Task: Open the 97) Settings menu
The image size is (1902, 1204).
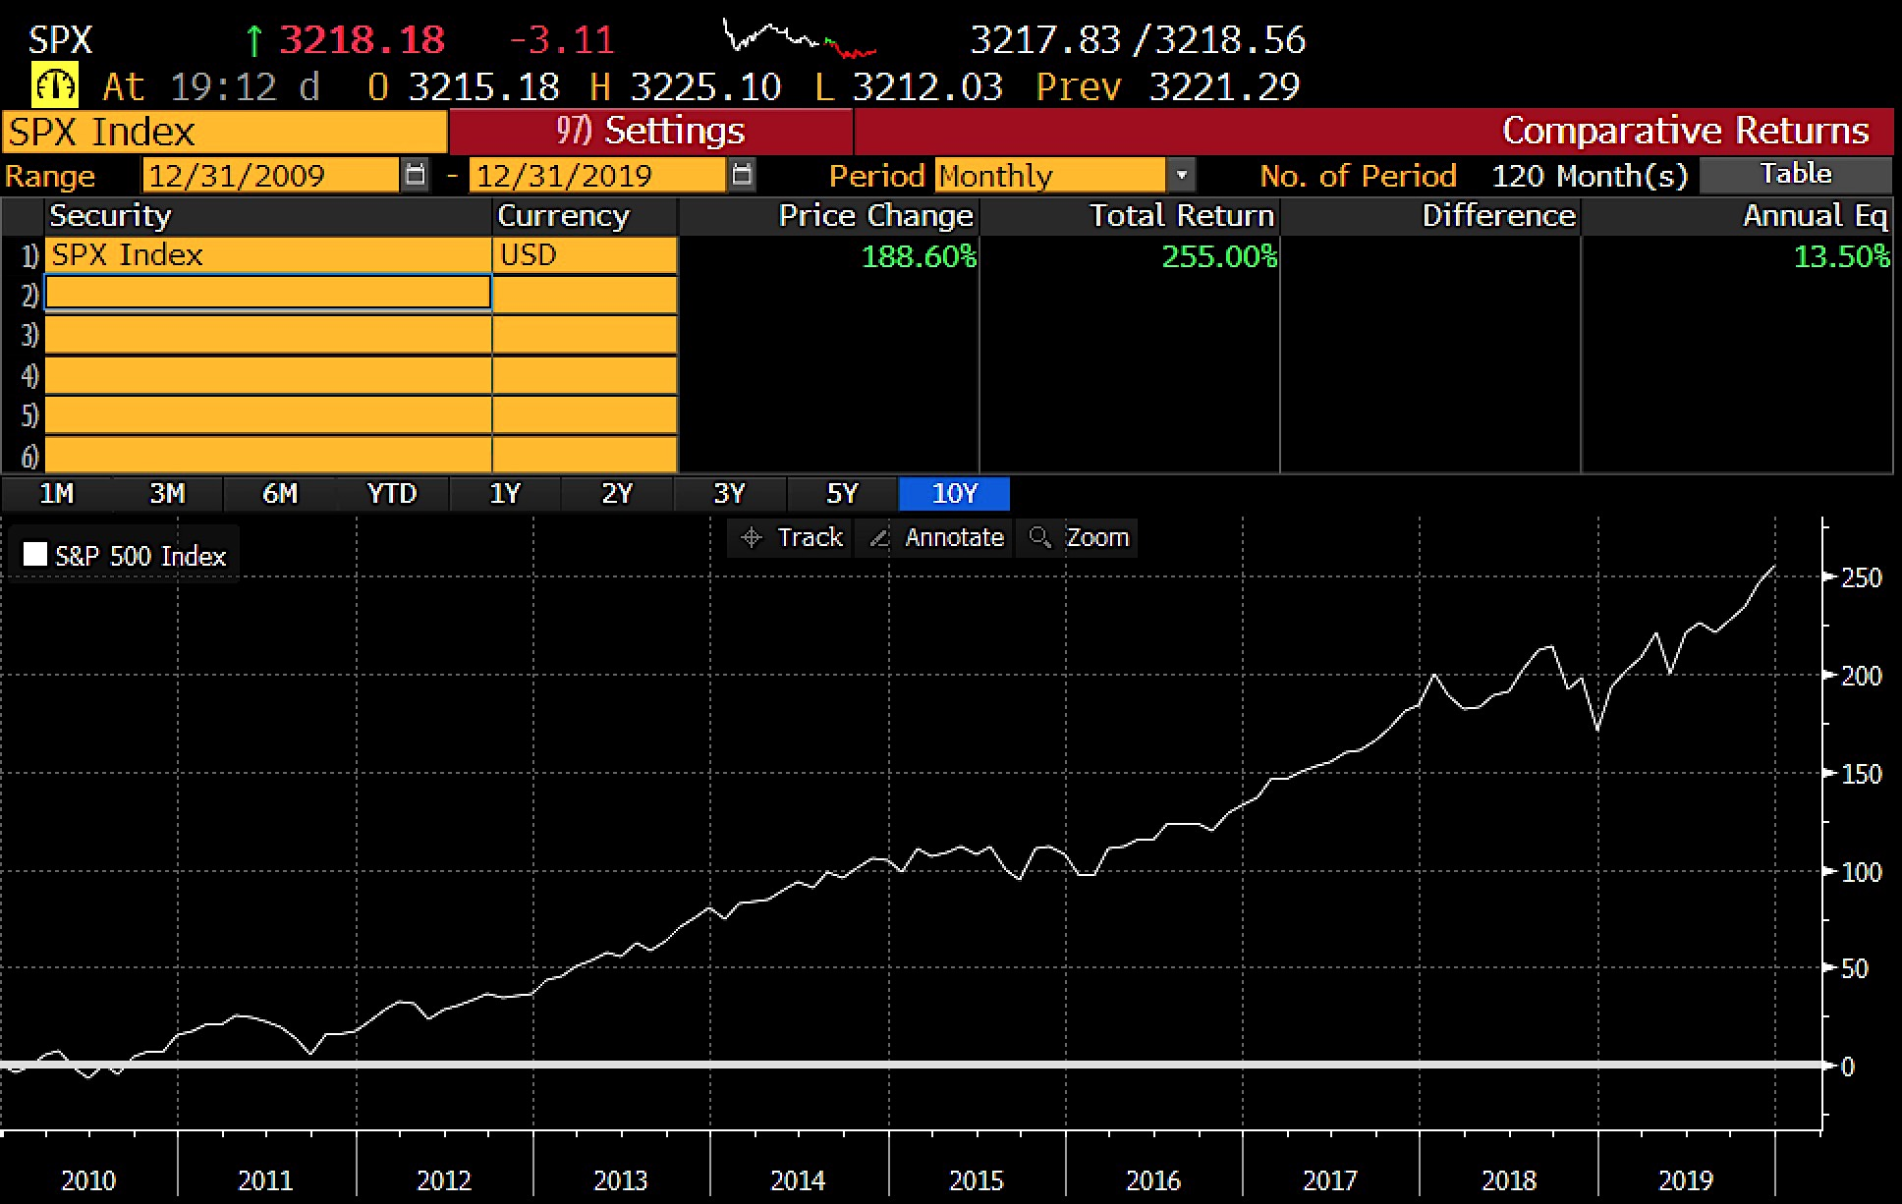Action: [x=650, y=131]
